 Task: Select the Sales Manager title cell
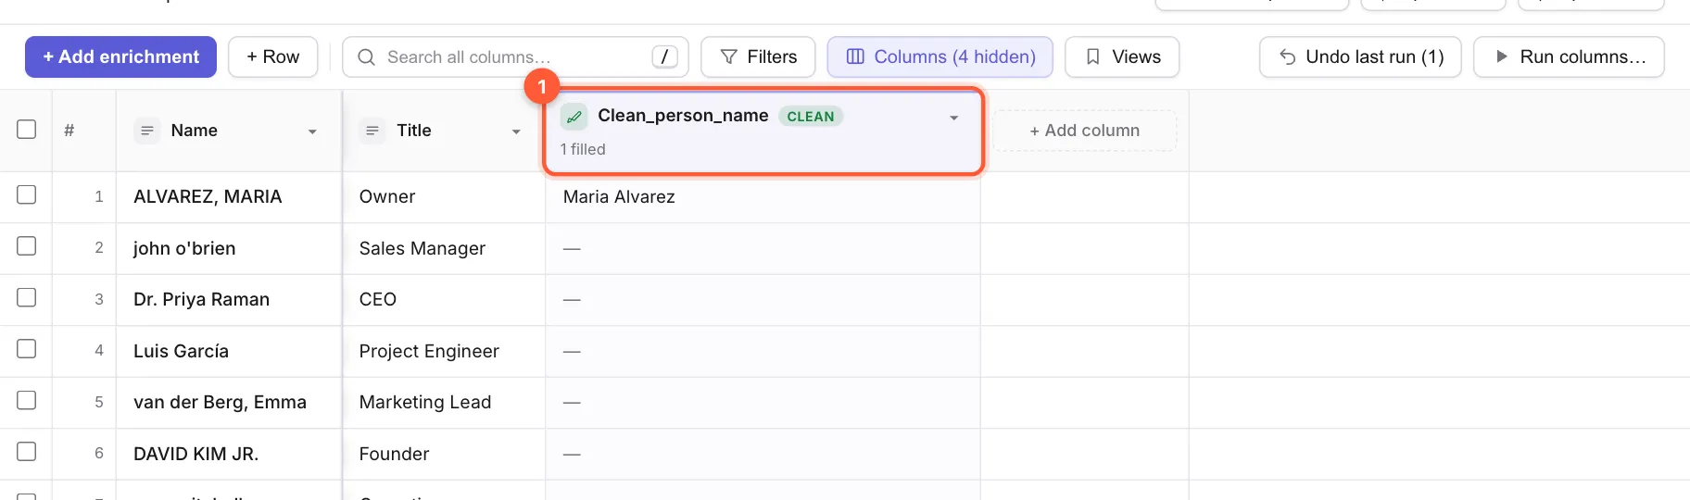tap(444, 248)
